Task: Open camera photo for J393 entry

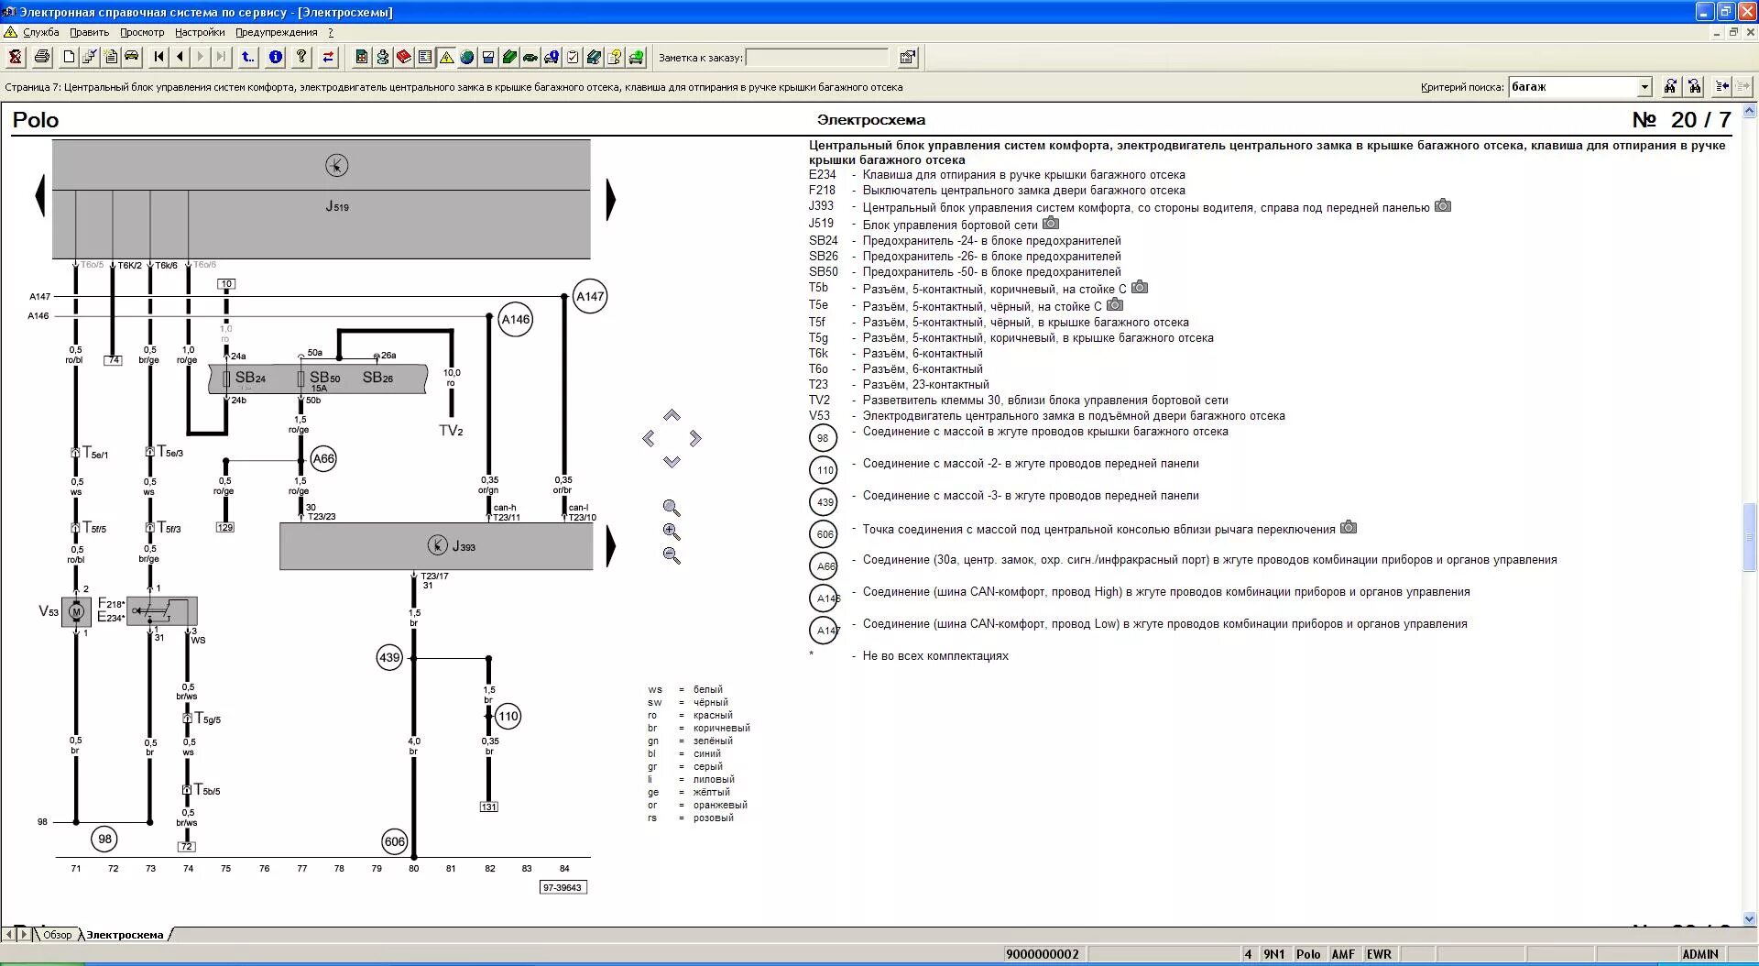Action: 1443,206
